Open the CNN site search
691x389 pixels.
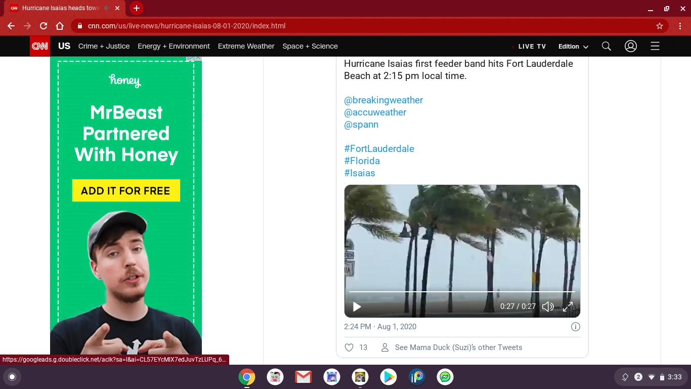[x=607, y=46]
